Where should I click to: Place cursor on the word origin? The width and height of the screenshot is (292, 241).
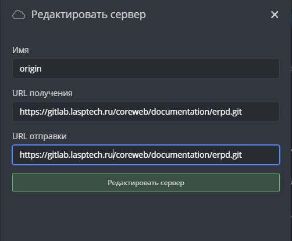[x=30, y=69]
